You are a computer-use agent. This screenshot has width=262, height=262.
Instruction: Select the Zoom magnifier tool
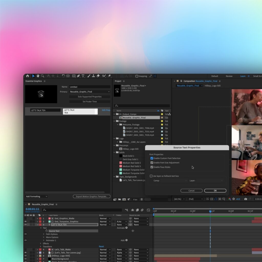coord(42,76)
